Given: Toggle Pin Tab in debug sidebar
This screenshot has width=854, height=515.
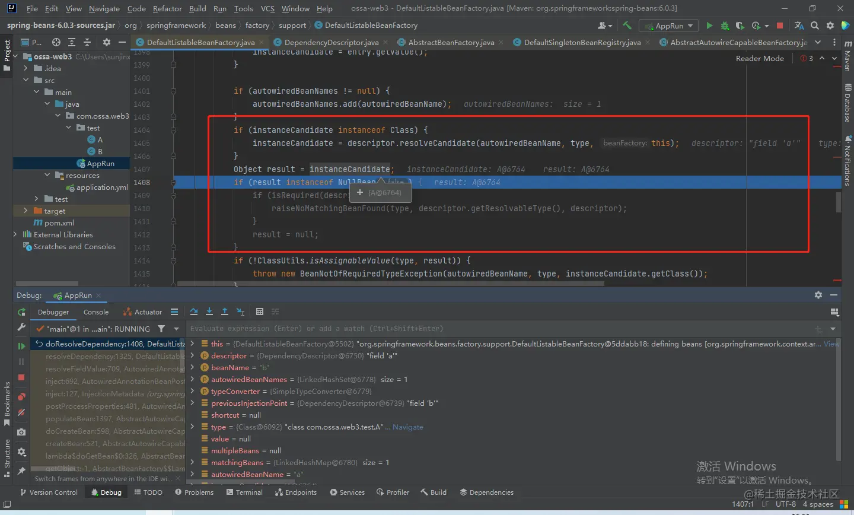Looking at the screenshot, I should pos(21,471).
